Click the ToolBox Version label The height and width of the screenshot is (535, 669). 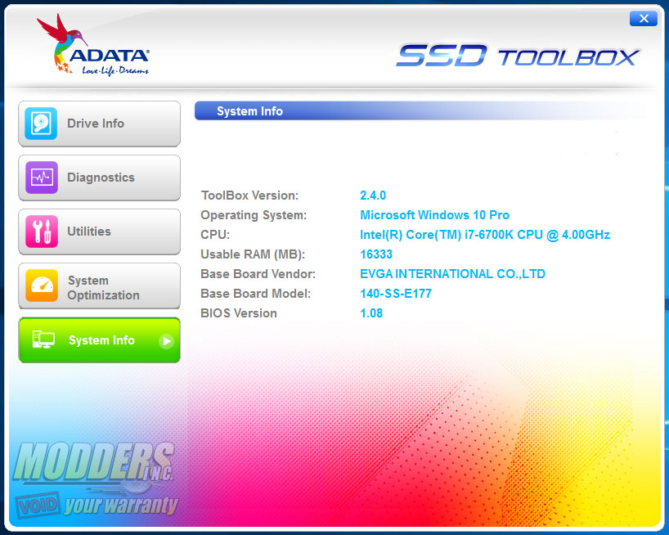[x=249, y=196]
